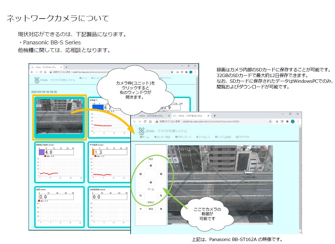Pan the camera left with arrow button
Image resolution: width=335 pixels, height=244 pixels.
point(141,174)
